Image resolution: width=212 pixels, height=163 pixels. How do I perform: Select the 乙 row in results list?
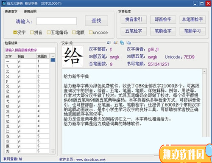(27, 71)
